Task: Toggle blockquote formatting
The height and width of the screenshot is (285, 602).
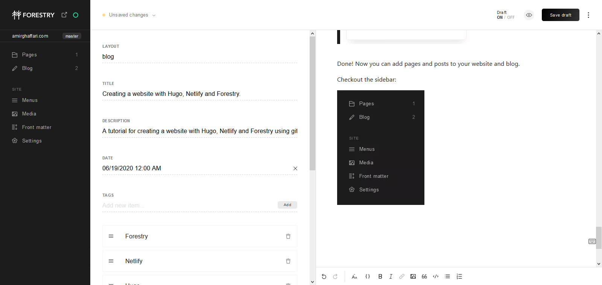Action: click(424, 276)
